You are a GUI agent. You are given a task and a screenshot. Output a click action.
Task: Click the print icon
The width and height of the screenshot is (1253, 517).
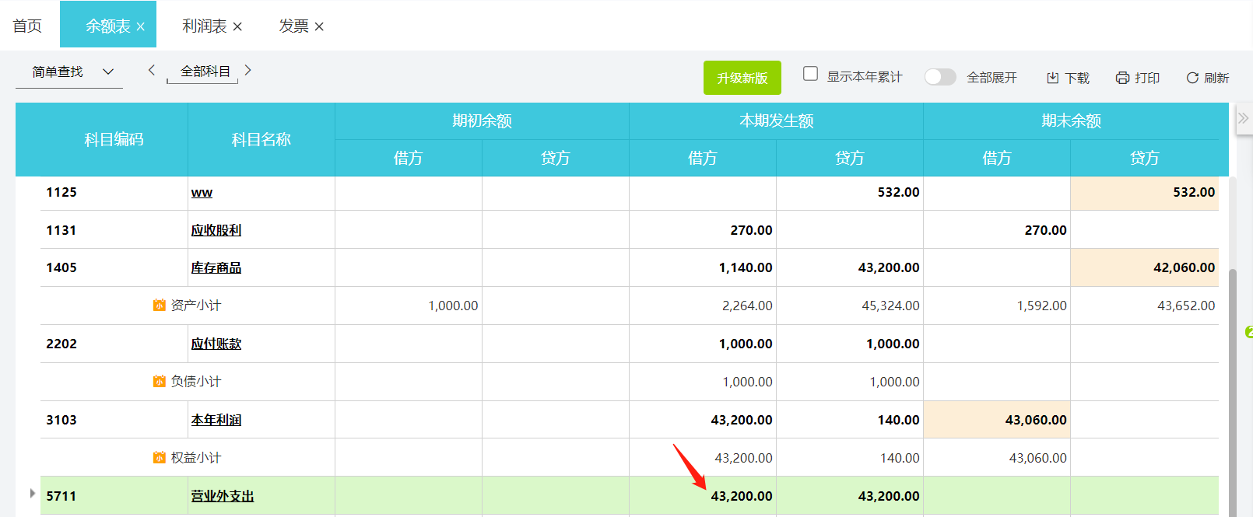[1122, 78]
